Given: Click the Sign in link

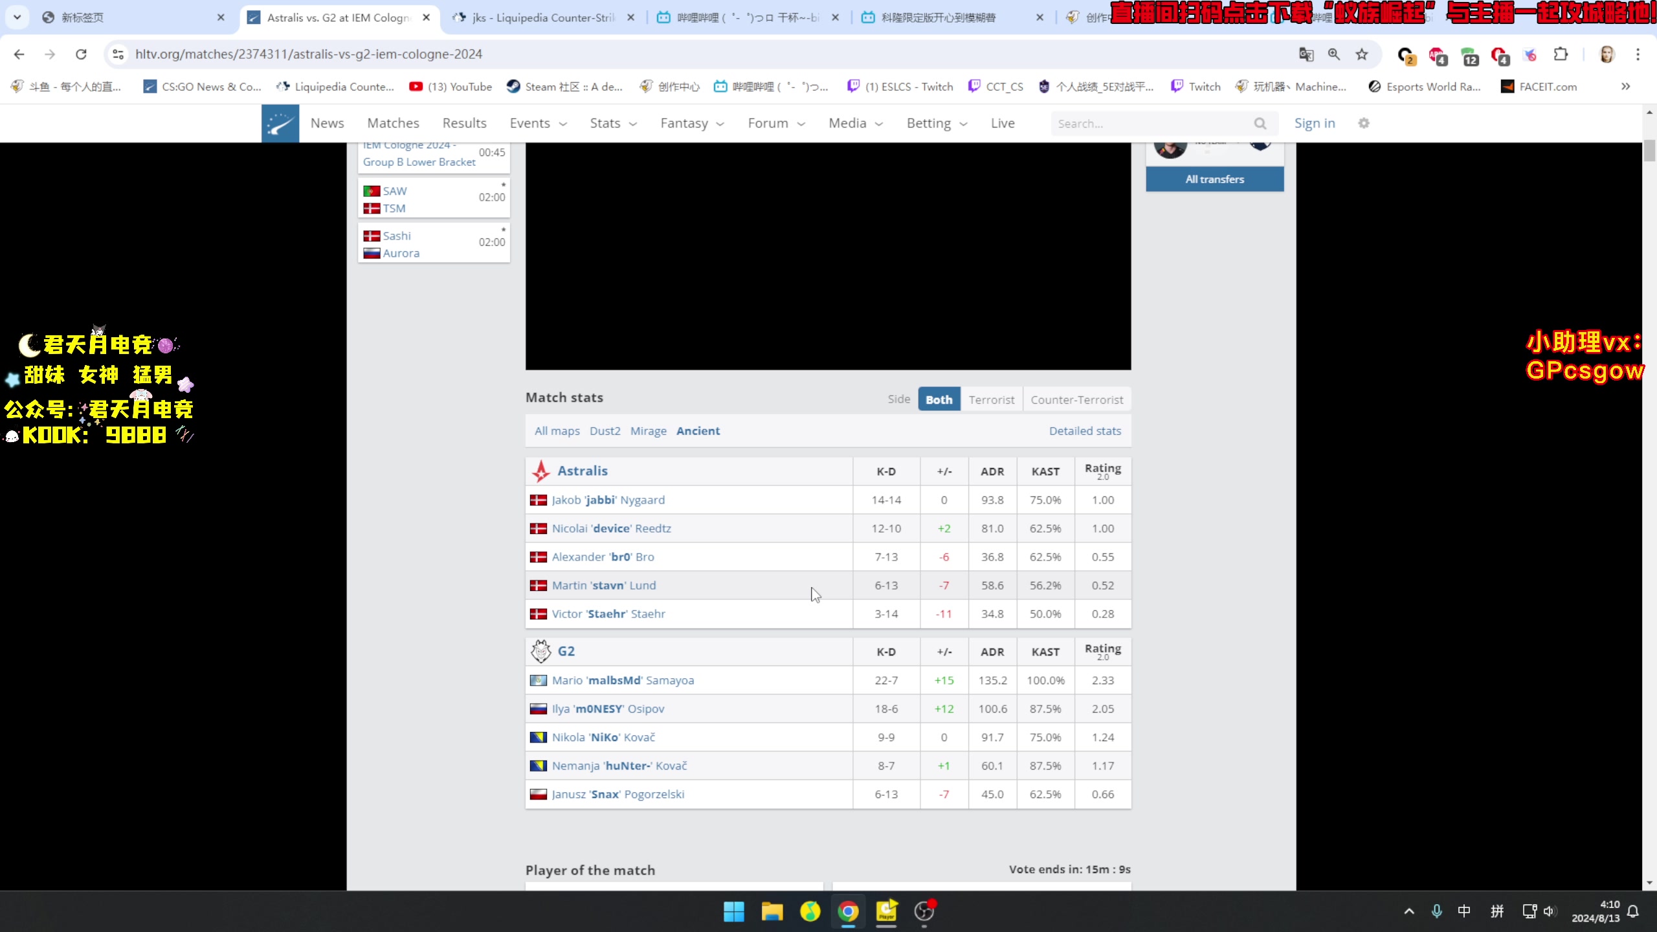Looking at the screenshot, I should [1314, 123].
